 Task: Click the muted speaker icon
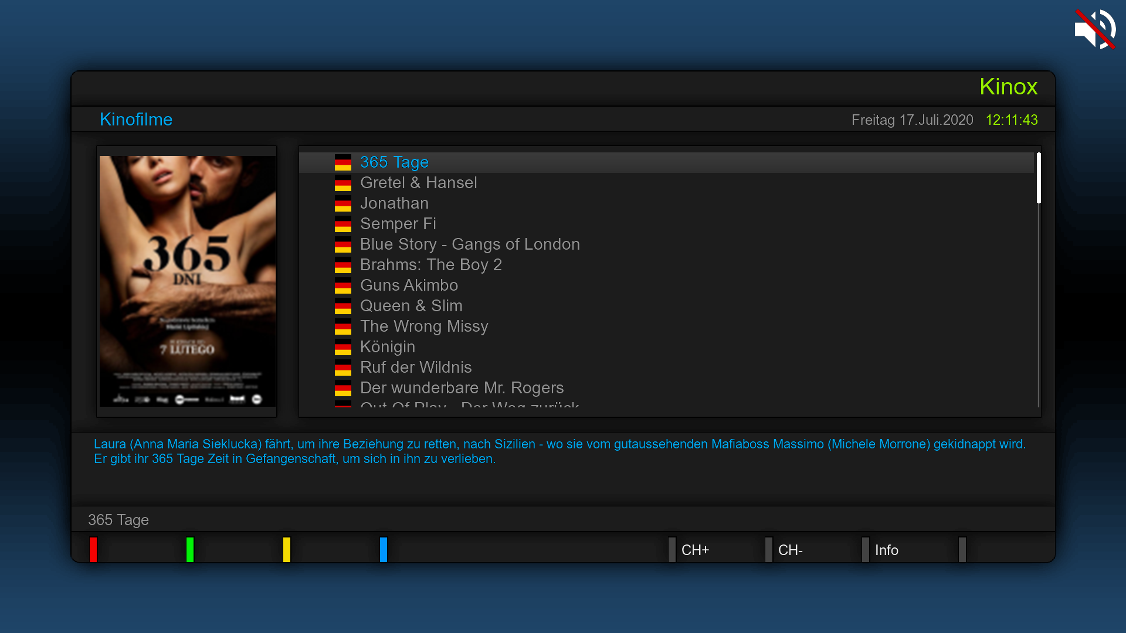pyautogui.click(x=1094, y=29)
